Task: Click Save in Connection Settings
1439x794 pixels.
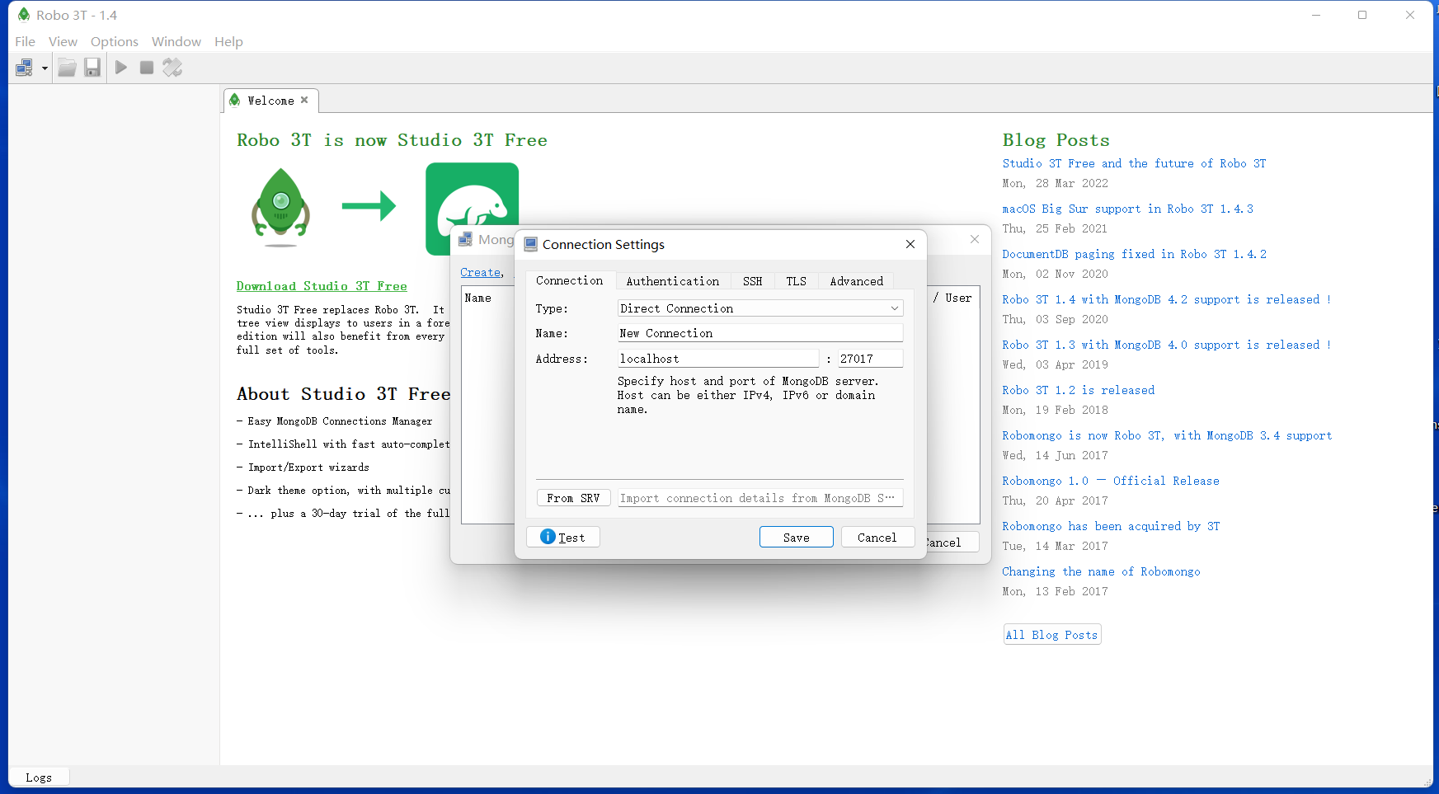Action: (x=796, y=538)
